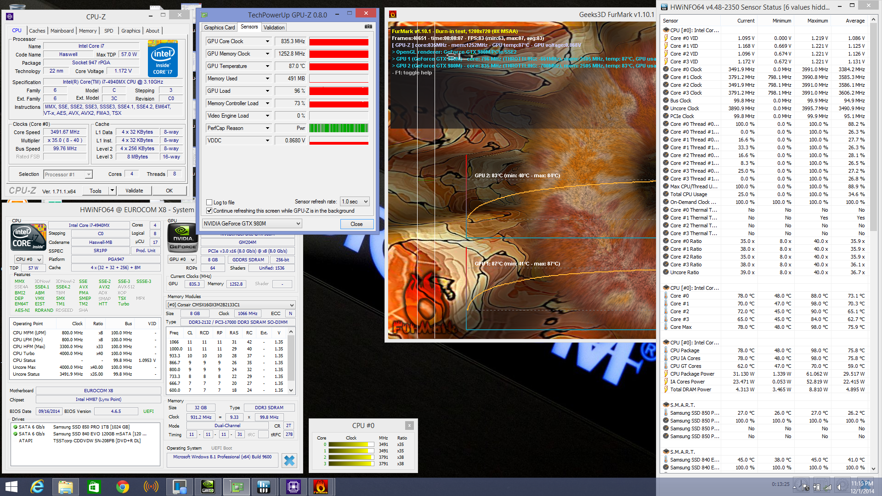Image resolution: width=882 pixels, height=496 pixels.
Task: Open the HWiNFO CPU #0 selector
Action: click(x=28, y=259)
